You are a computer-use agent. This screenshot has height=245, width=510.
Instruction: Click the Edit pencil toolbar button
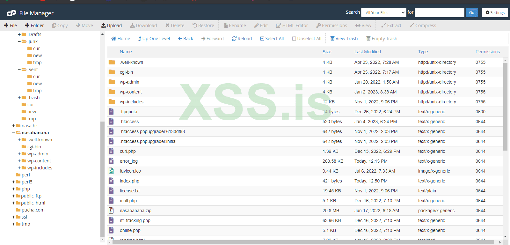click(261, 26)
